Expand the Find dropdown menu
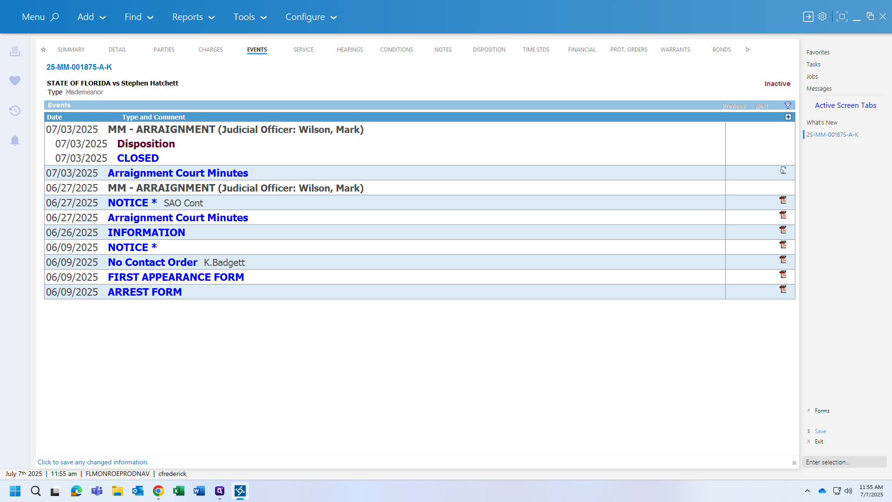 138,17
